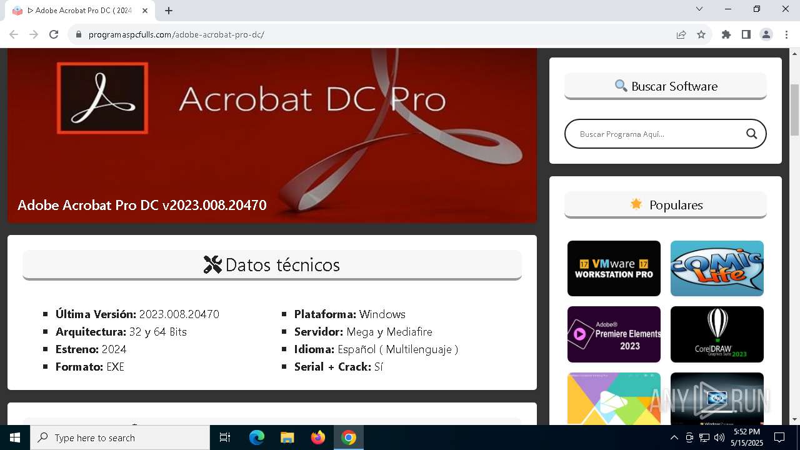Screen dimensions: 800x450
Task: Open a new browser tab
Action: pos(169,11)
